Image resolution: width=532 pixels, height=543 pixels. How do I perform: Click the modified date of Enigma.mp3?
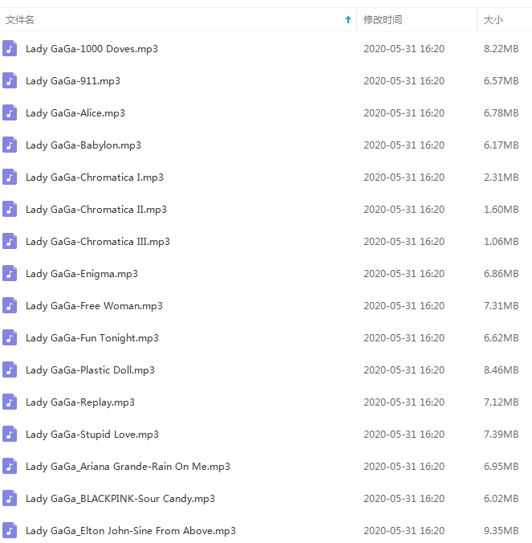tap(404, 274)
